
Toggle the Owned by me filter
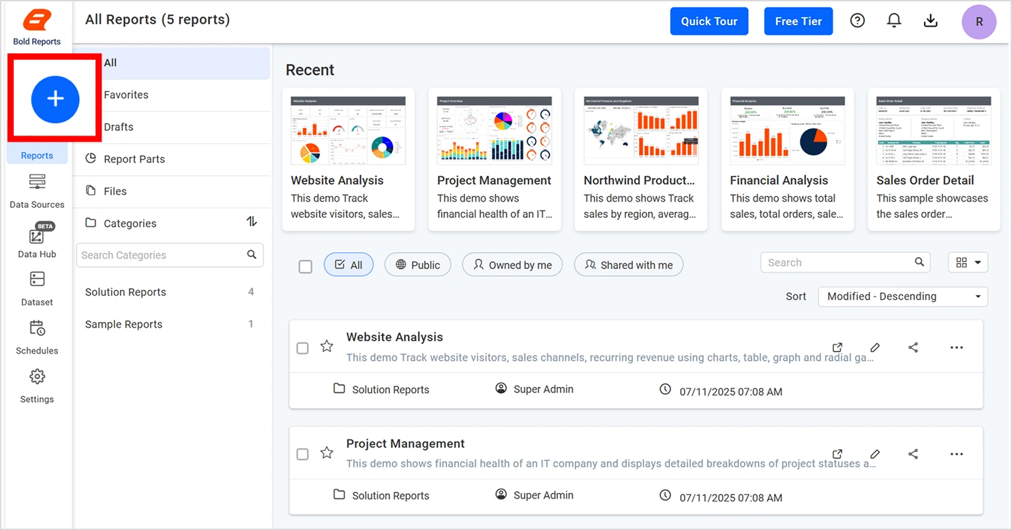pyautogui.click(x=512, y=265)
